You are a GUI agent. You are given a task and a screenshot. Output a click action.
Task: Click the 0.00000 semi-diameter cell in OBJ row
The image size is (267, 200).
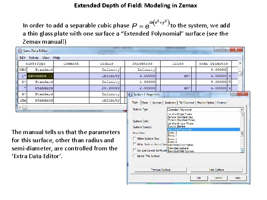tap(212, 70)
